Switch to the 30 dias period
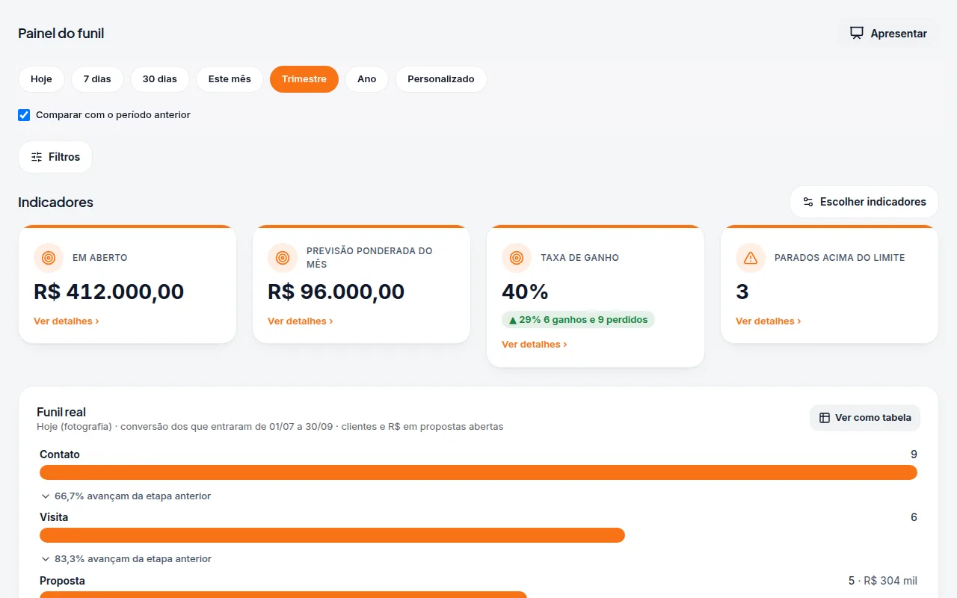The image size is (957, 598). (160, 79)
